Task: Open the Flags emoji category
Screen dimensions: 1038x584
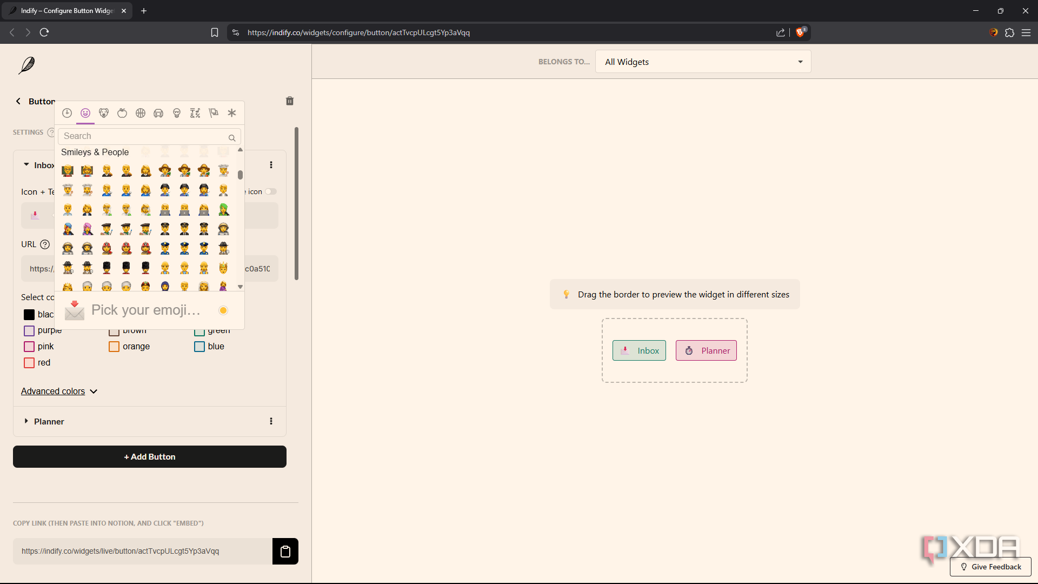Action: (x=214, y=113)
